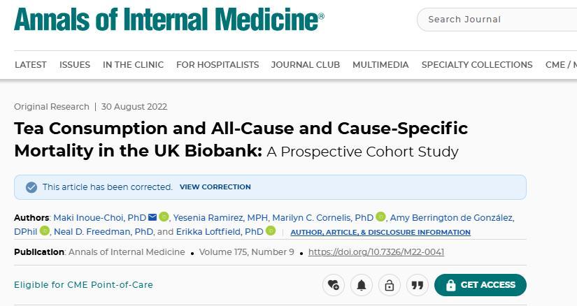The width and height of the screenshot is (577, 306).
Task: Click the permissions padlock icon
Action: tap(390, 285)
